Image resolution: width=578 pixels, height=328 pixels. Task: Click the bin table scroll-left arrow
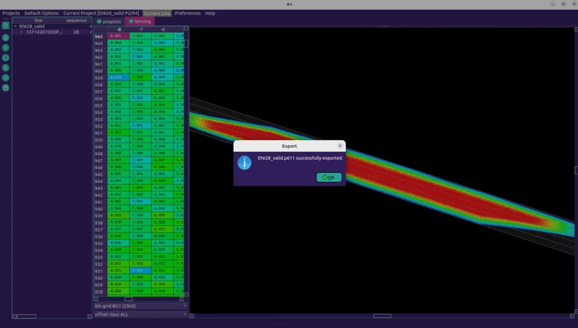tap(96, 299)
